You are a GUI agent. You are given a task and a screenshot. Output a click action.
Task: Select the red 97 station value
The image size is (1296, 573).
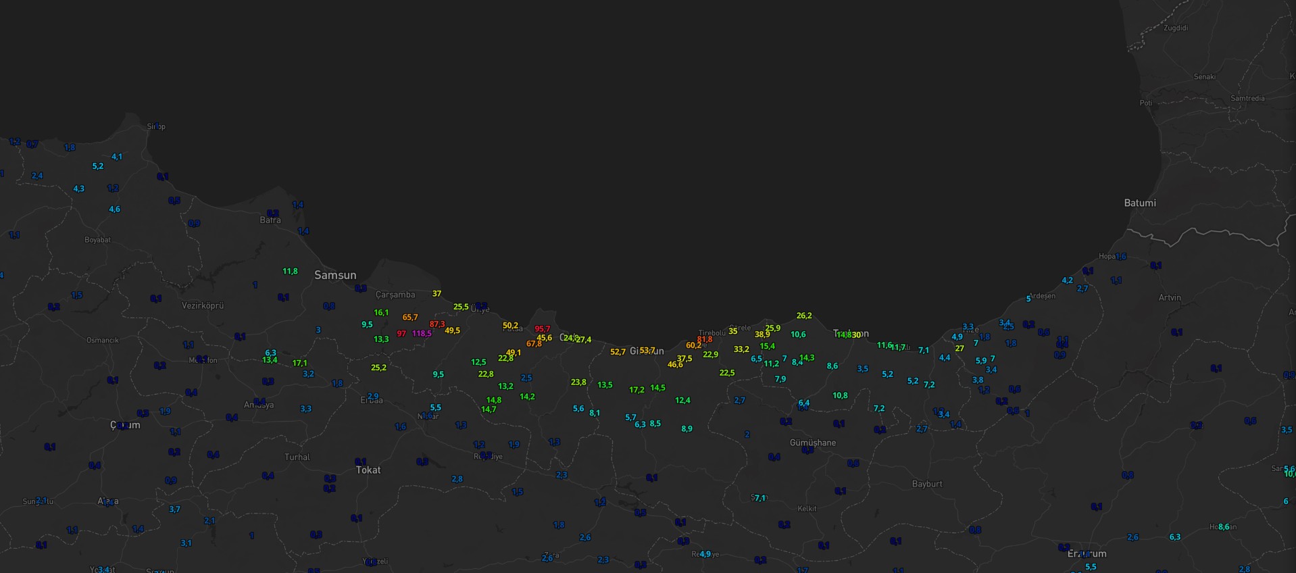coord(401,334)
